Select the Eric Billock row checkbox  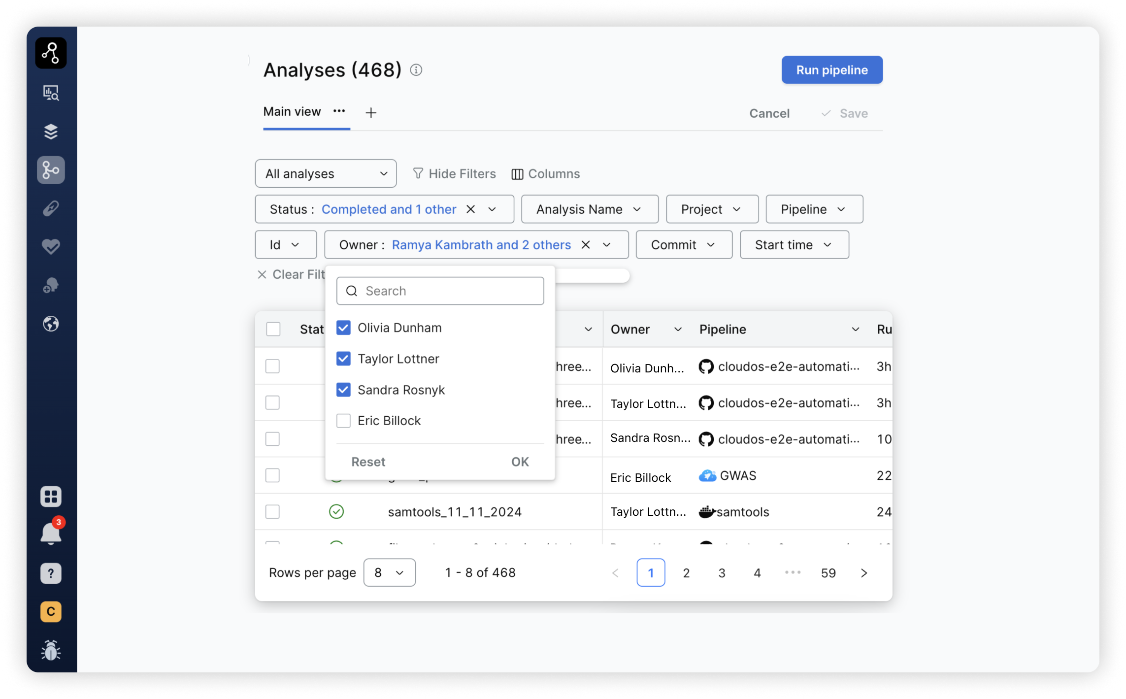272,475
